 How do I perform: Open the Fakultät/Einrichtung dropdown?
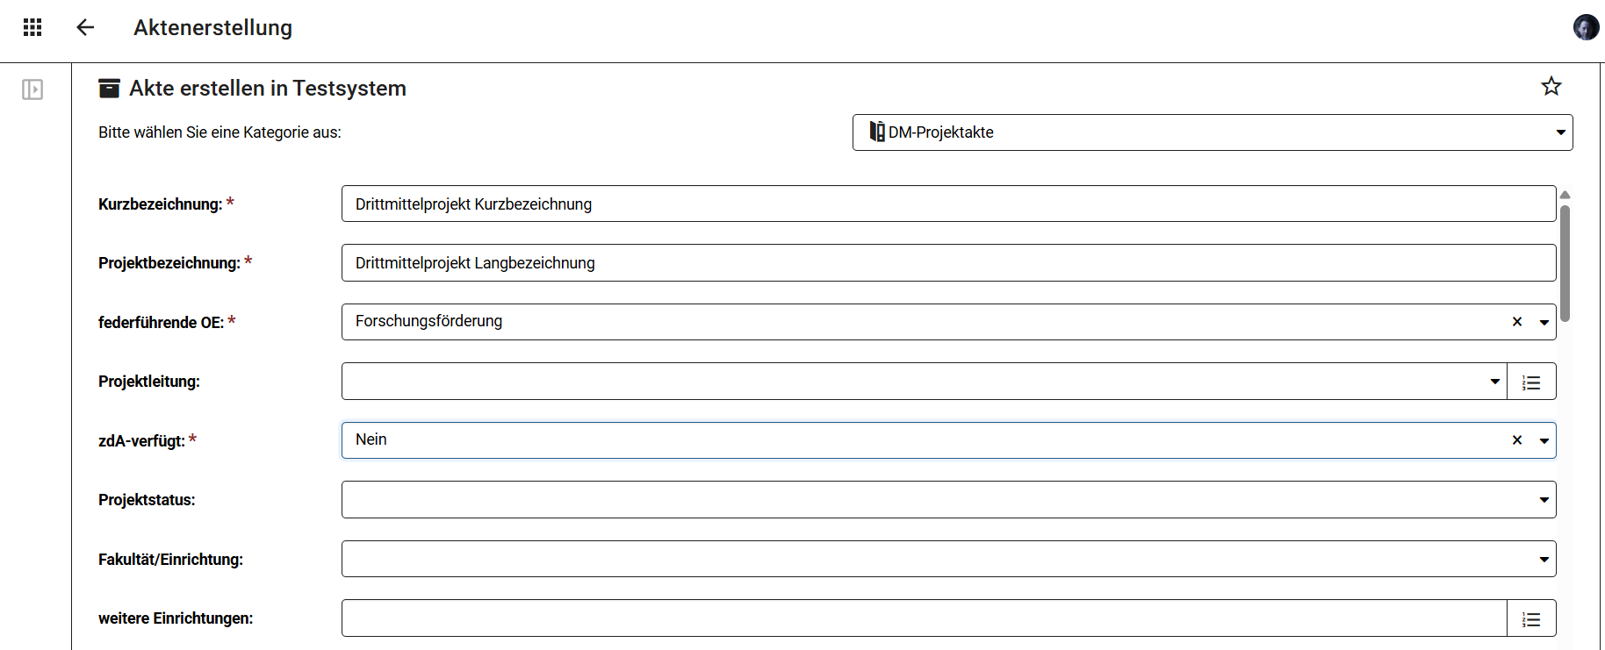click(948, 559)
